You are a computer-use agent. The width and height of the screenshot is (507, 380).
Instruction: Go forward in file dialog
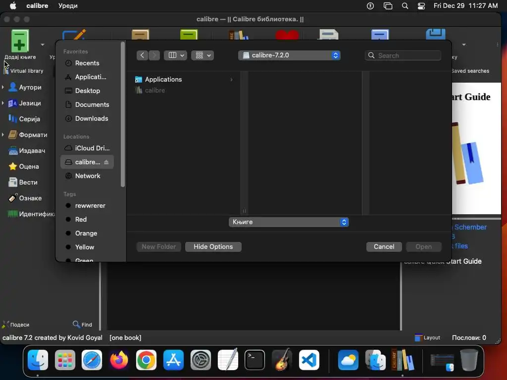(154, 55)
